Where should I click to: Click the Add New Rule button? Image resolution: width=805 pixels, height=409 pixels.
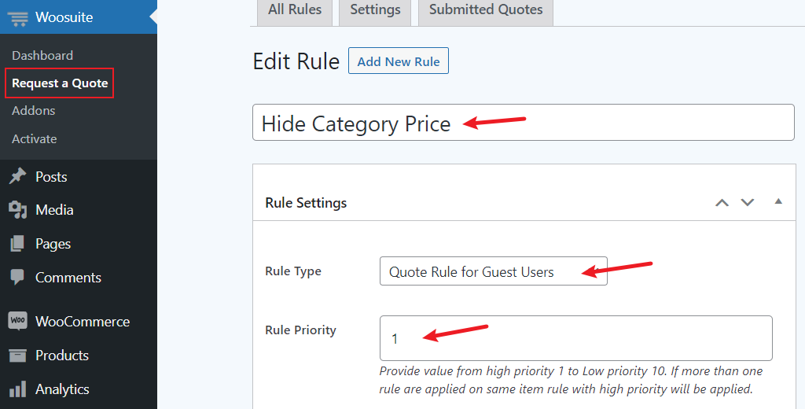pos(399,61)
